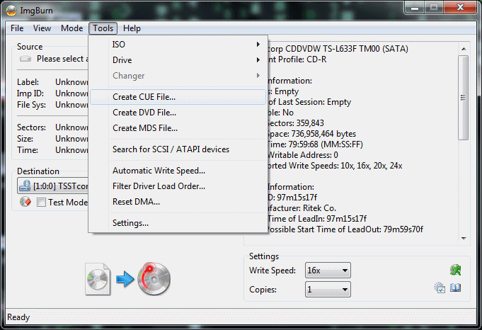Click the destination drive icon next to [1:0:0]
482x330 pixels.
point(25,186)
